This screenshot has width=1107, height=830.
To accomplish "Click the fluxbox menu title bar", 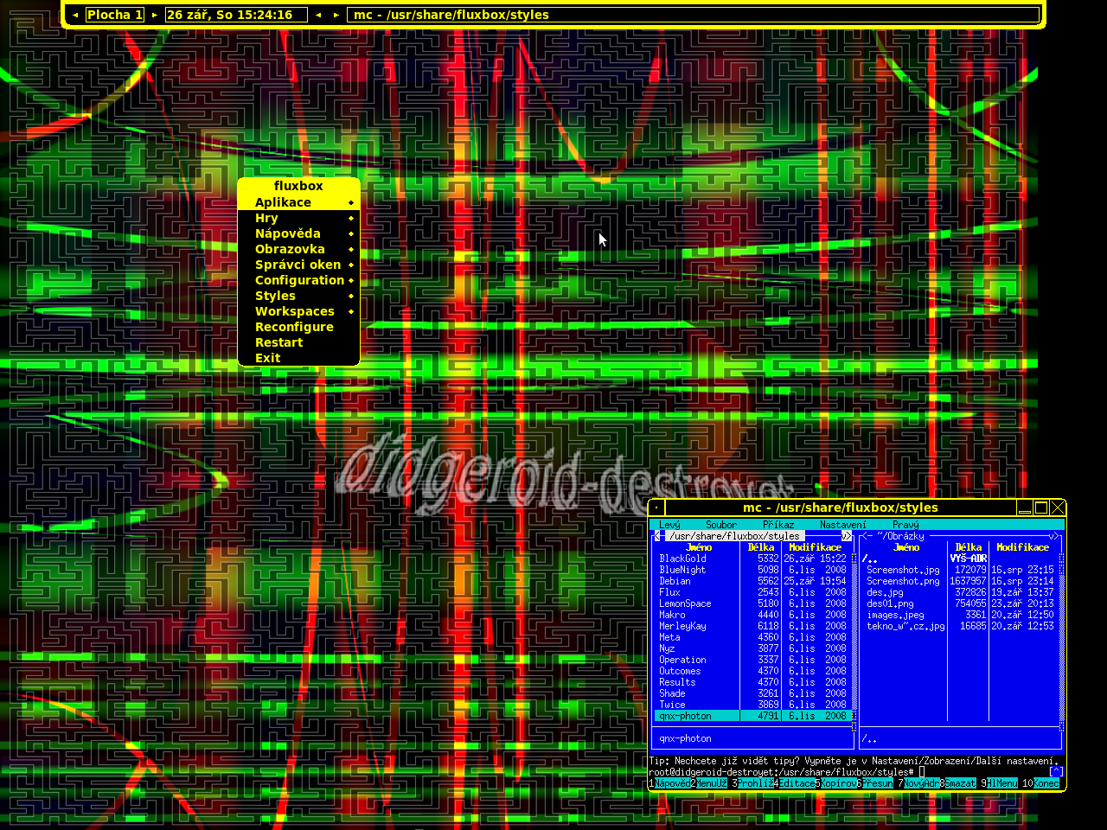I will coord(298,186).
